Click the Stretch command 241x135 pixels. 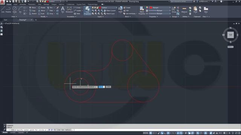pos(33,13)
